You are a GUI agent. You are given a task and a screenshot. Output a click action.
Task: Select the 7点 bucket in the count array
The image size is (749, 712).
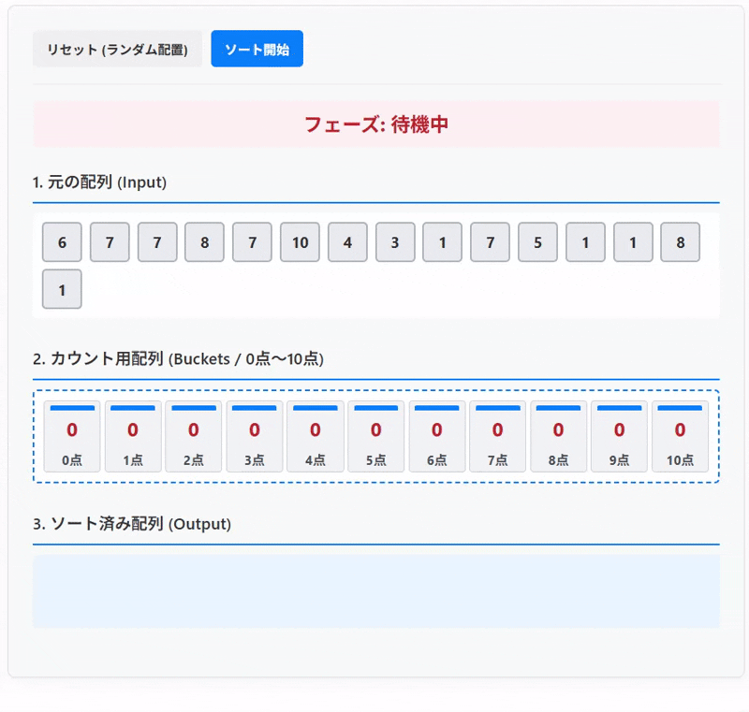pyautogui.click(x=497, y=436)
